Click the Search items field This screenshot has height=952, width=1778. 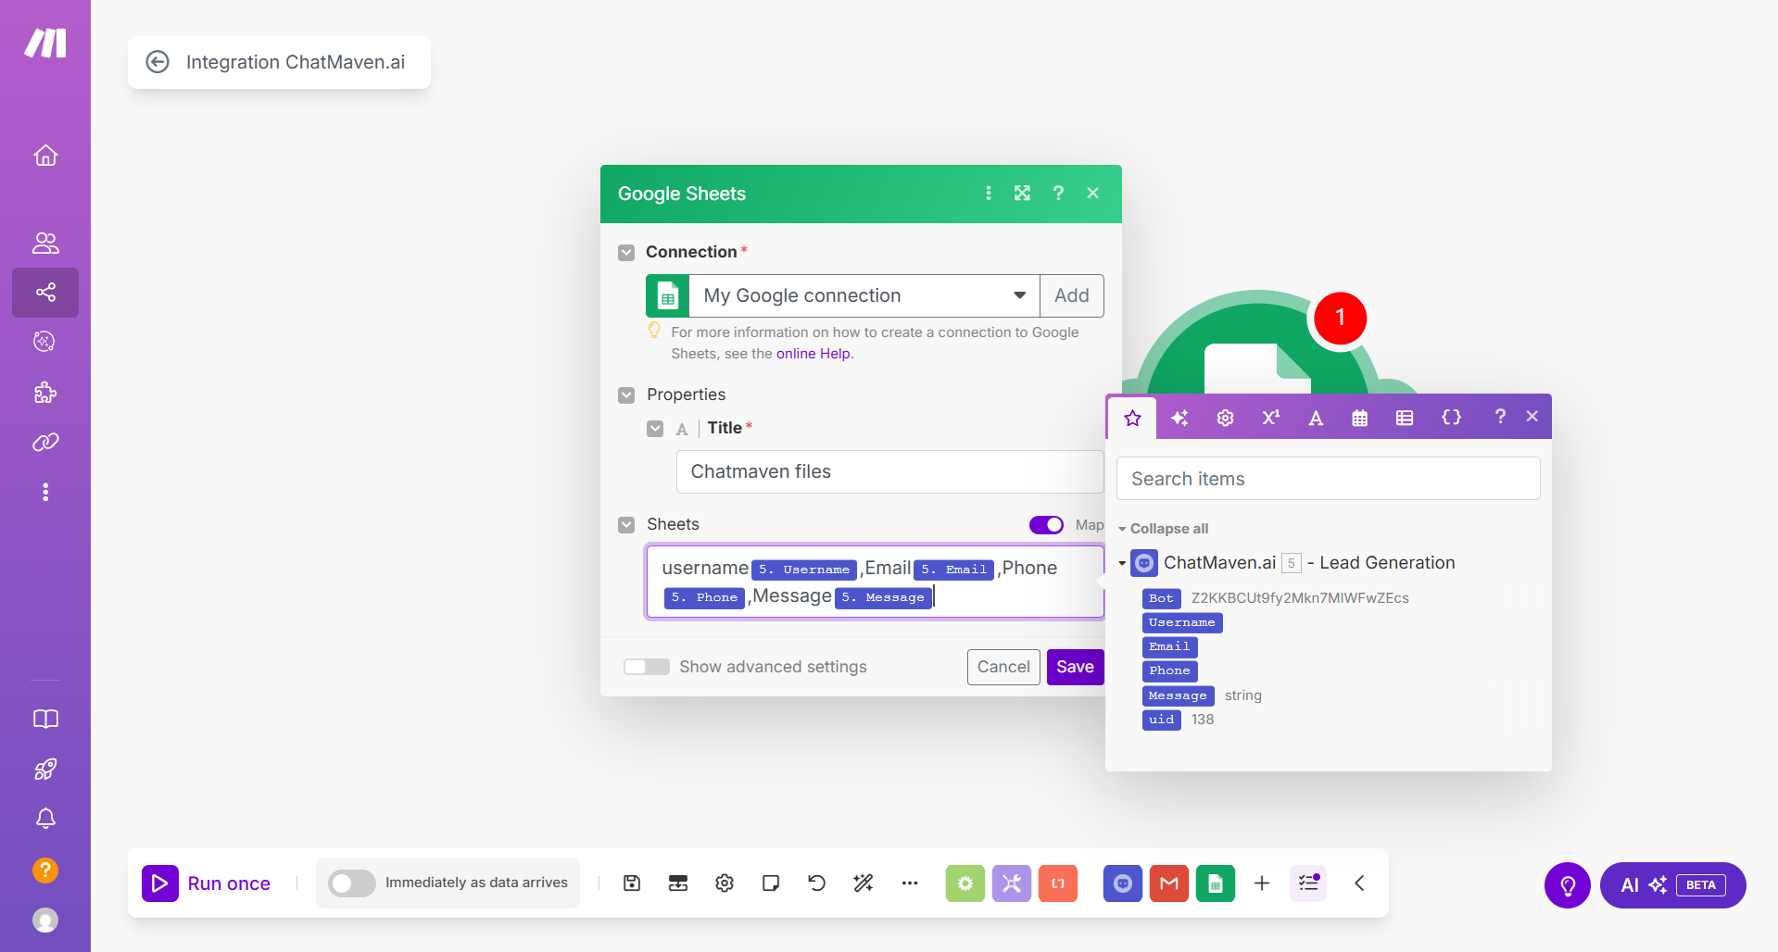point(1328,479)
